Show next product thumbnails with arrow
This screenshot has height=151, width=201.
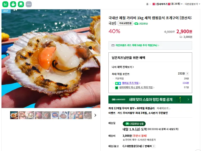tap(95, 115)
